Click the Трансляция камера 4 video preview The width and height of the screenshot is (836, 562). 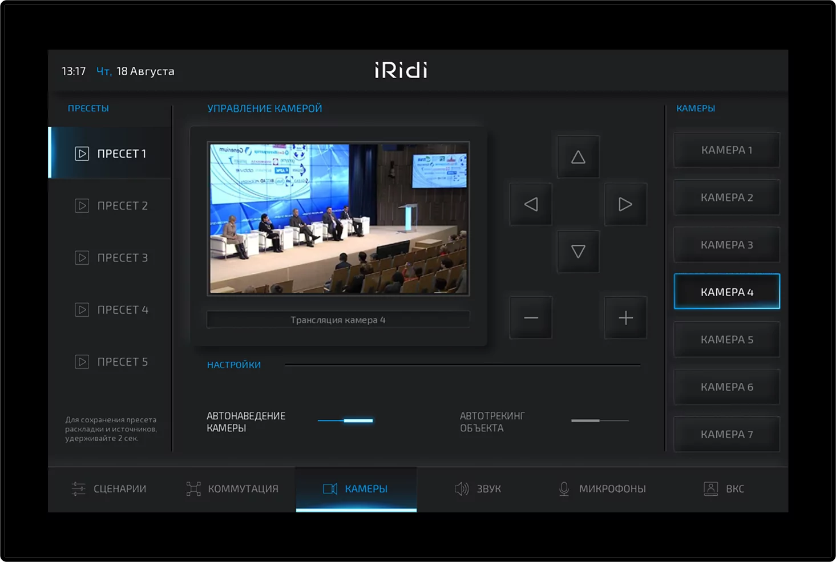click(338, 219)
